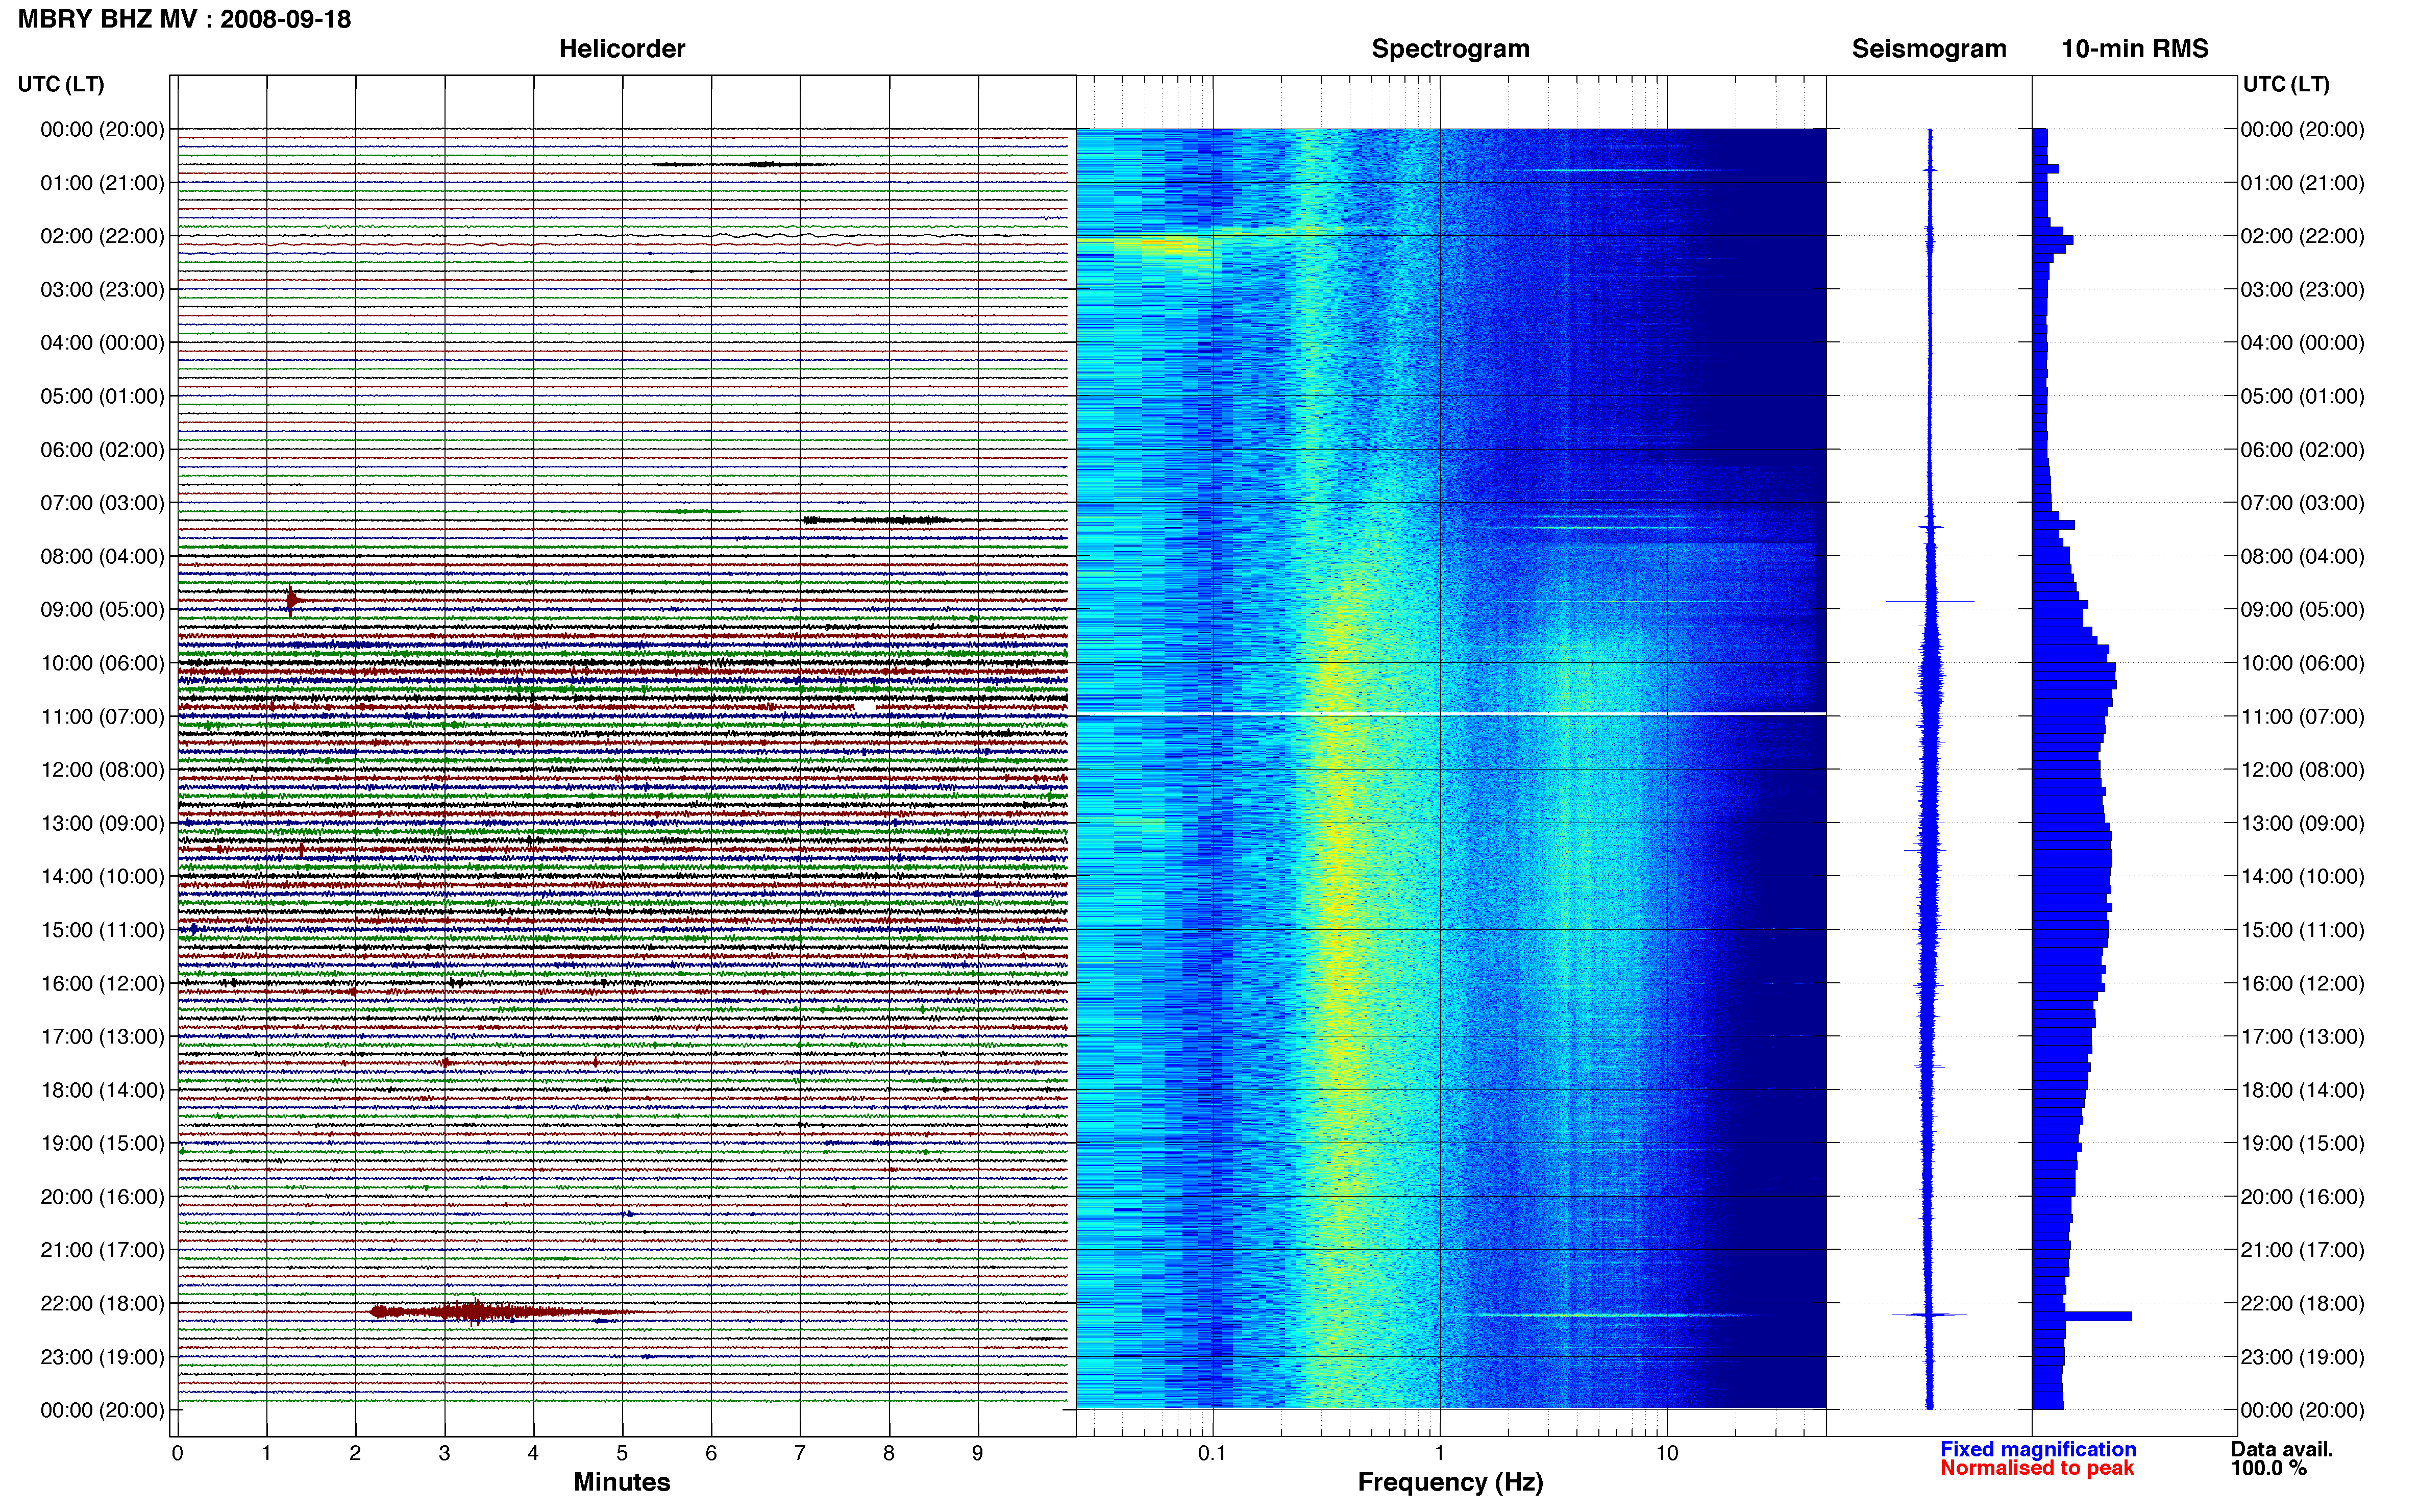Click left time label '23:00 (19:00)'

click(102, 1357)
